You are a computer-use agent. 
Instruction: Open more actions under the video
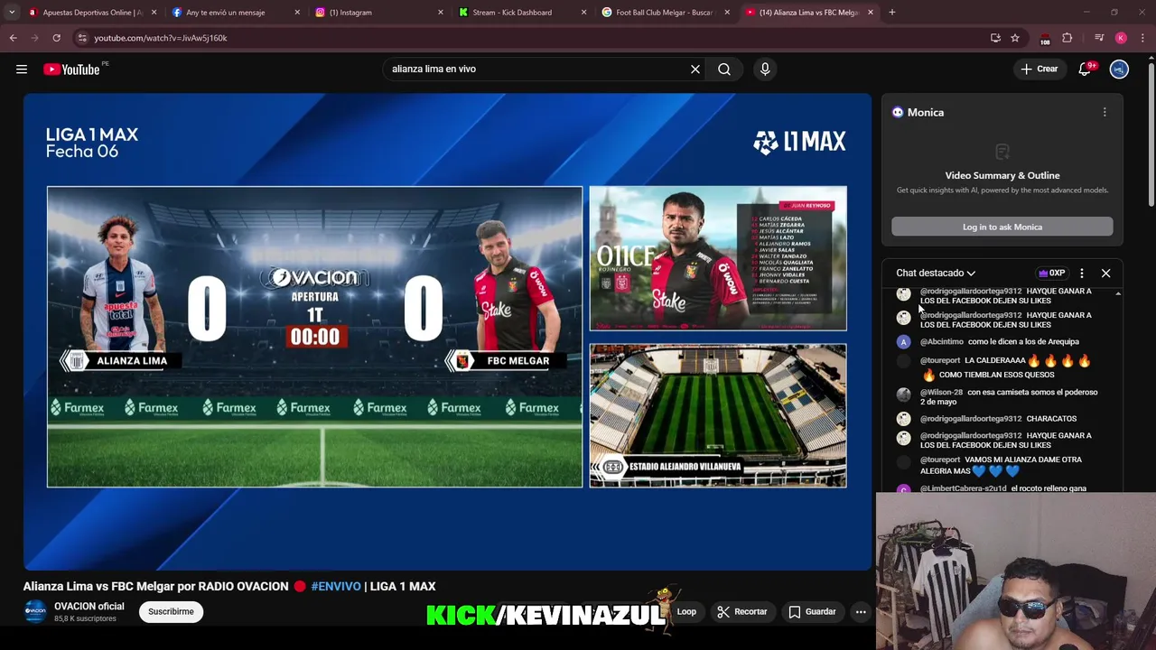[x=861, y=611]
